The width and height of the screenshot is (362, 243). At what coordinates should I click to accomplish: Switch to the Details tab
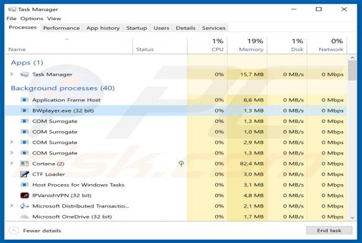(186, 28)
